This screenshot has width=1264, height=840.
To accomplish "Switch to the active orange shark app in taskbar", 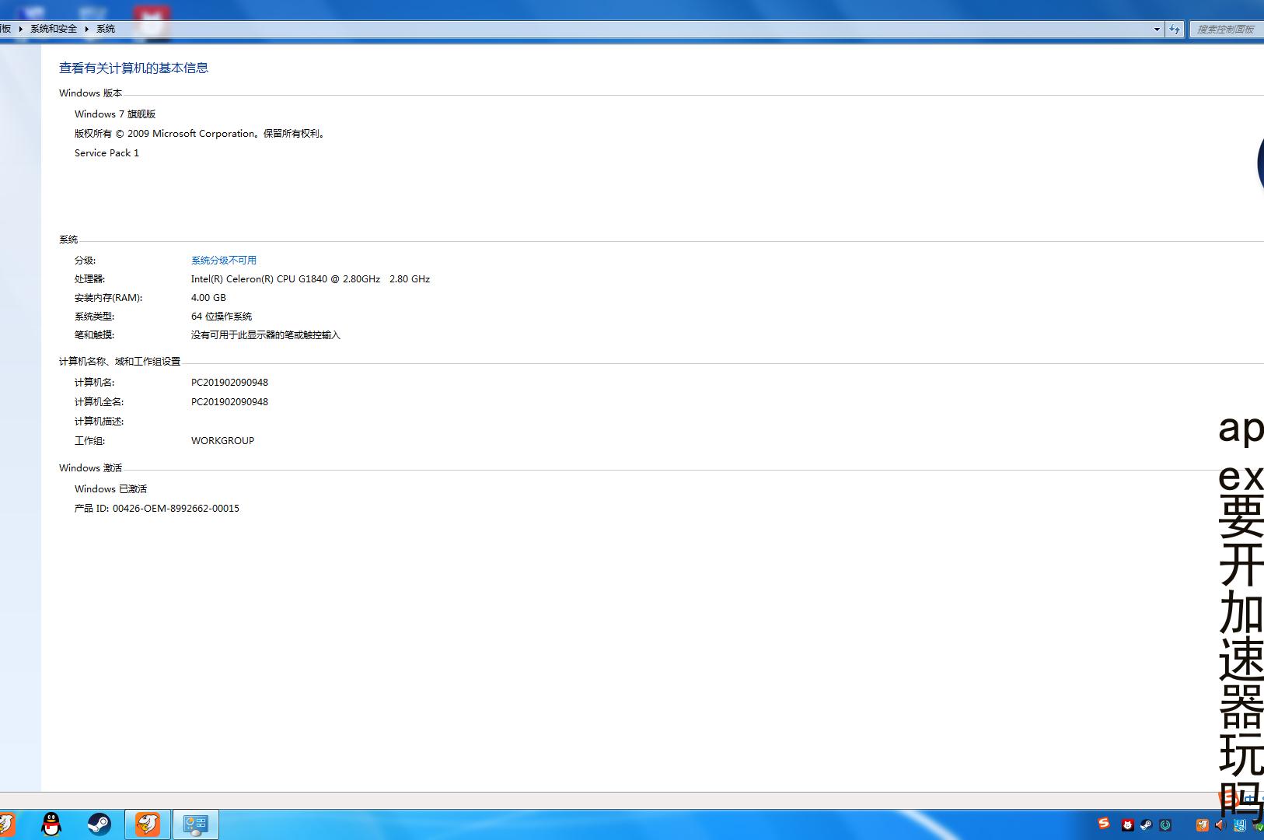I will [148, 824].
